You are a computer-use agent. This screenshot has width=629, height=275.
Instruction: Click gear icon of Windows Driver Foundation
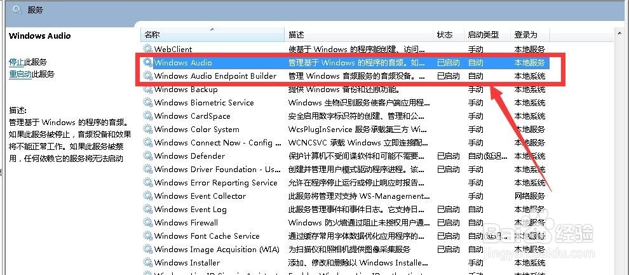pyautogui.click(x=148, y=169)
